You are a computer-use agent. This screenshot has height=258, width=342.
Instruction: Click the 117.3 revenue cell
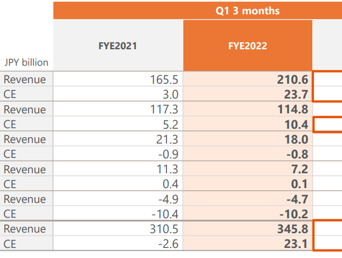[x=164, y=110]
